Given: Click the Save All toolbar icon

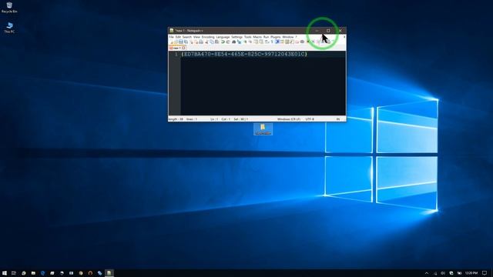Looking at the screenshot, I should pyautogui.click(x=186, y=42).
